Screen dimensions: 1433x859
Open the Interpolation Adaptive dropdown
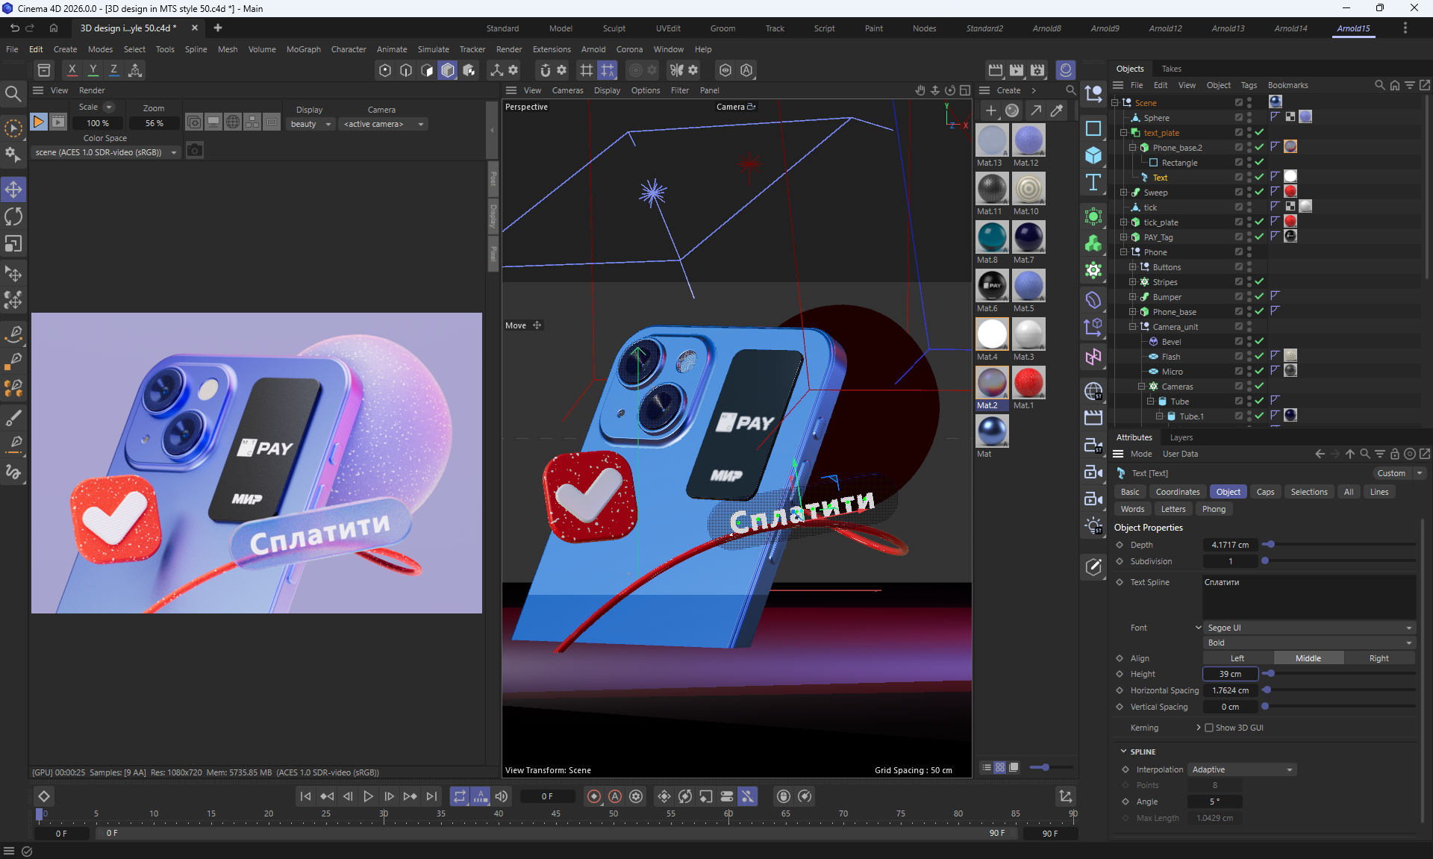tap(1242, 769)
